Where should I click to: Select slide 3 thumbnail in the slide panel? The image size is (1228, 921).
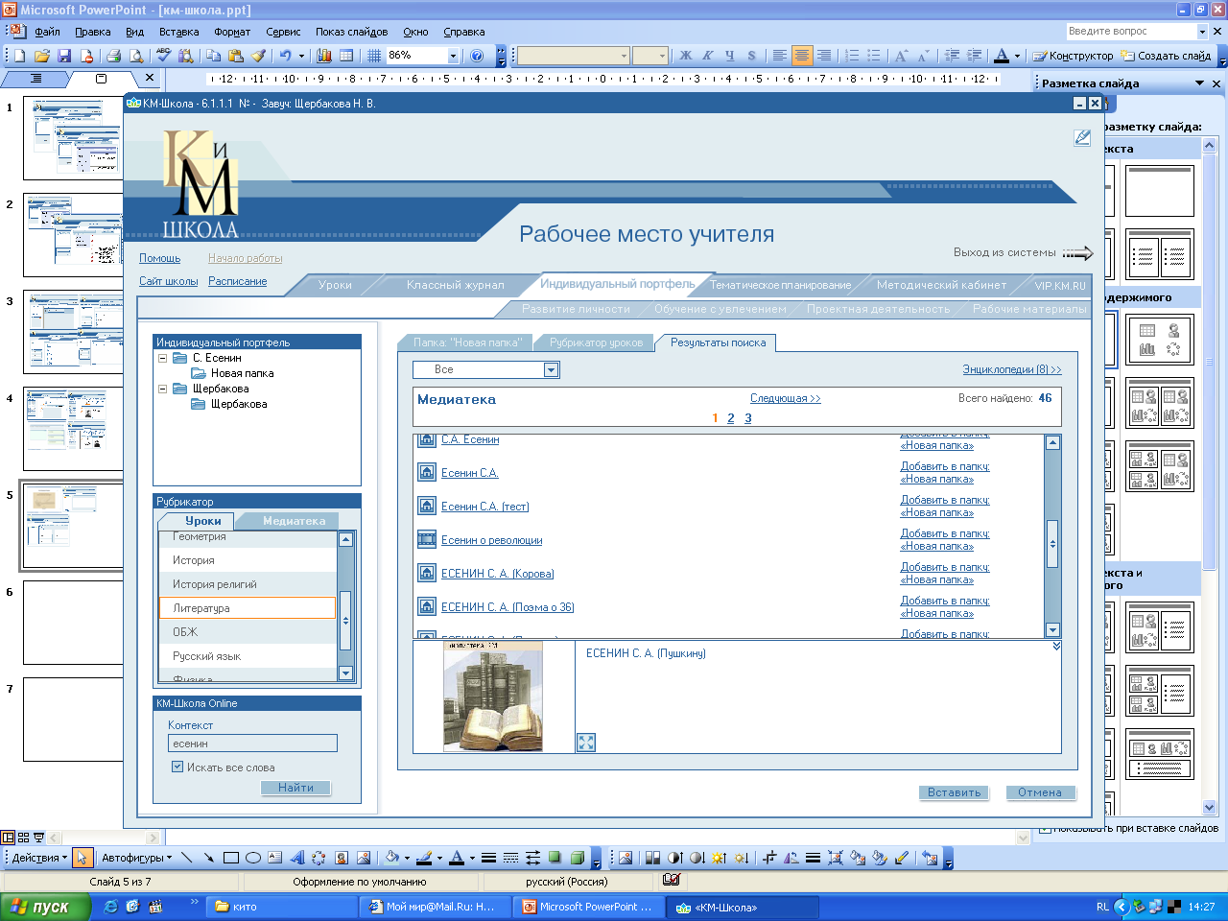click(x=74, y=332)
